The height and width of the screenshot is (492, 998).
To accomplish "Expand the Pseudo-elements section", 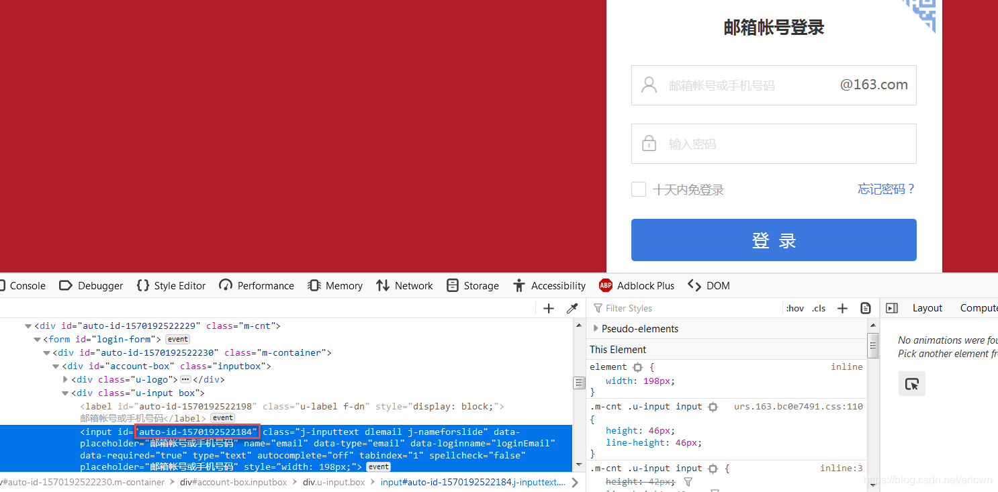I will tap(596, 328).
